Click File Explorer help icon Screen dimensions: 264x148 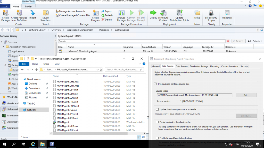(x=144, y=64)
